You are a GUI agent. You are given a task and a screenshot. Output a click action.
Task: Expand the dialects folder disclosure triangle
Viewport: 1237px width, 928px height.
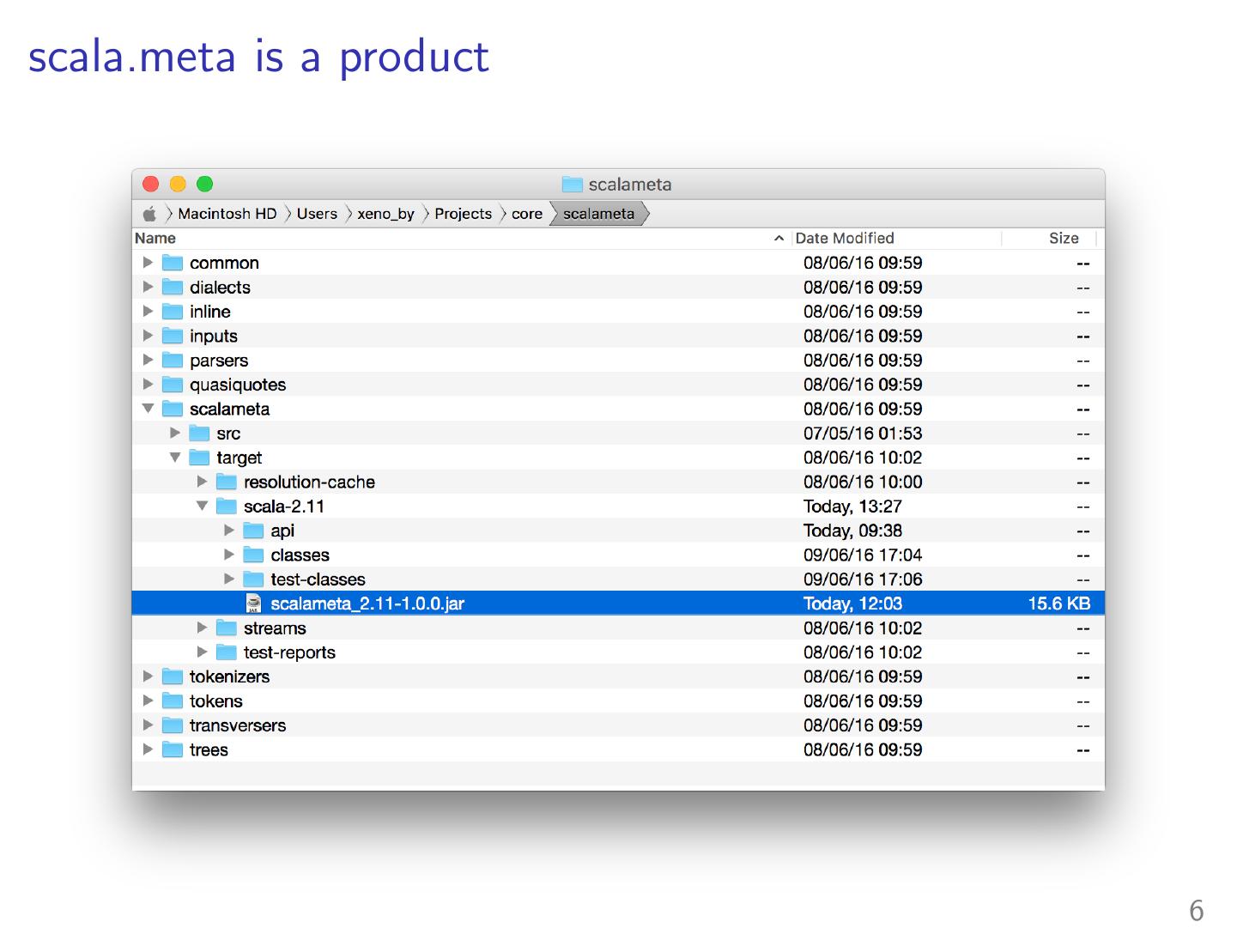click(148, 287)
